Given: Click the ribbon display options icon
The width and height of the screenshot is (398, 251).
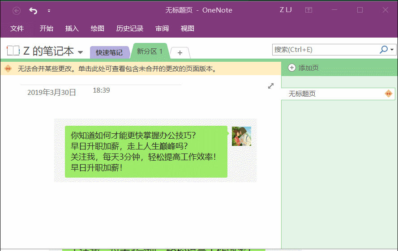Looking at the screenshot, I should [x=308, y=10].
